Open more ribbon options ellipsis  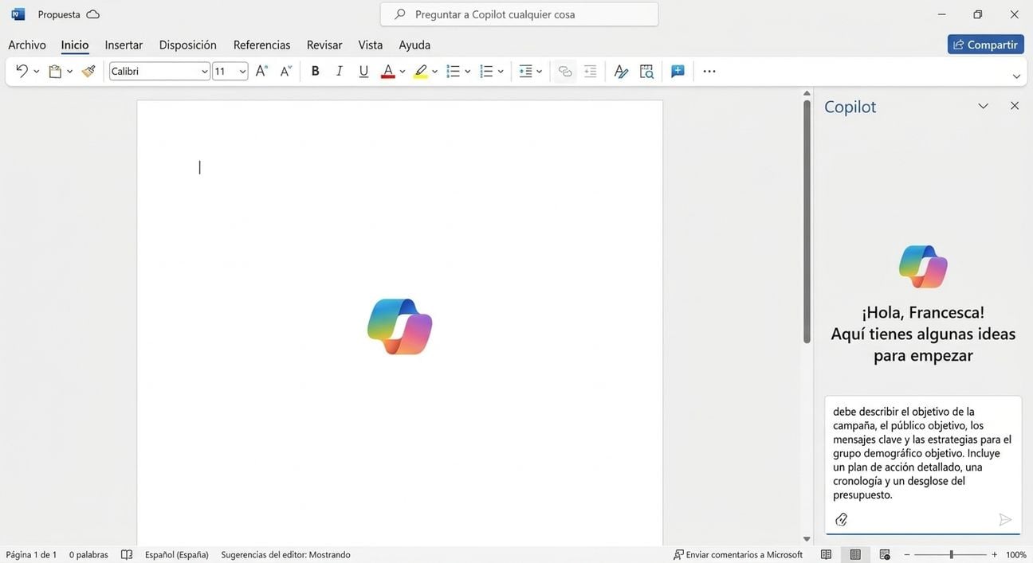[x=709, y=71]
